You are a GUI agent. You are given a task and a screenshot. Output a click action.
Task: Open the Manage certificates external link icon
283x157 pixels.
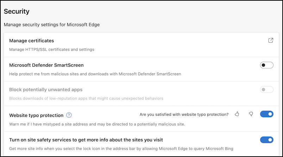[271, 40]
